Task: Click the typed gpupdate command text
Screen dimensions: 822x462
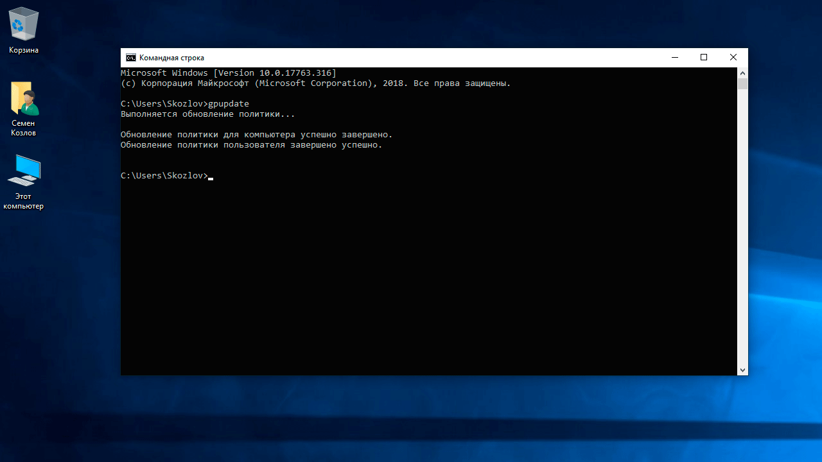Action: click(x=229, y=104)
